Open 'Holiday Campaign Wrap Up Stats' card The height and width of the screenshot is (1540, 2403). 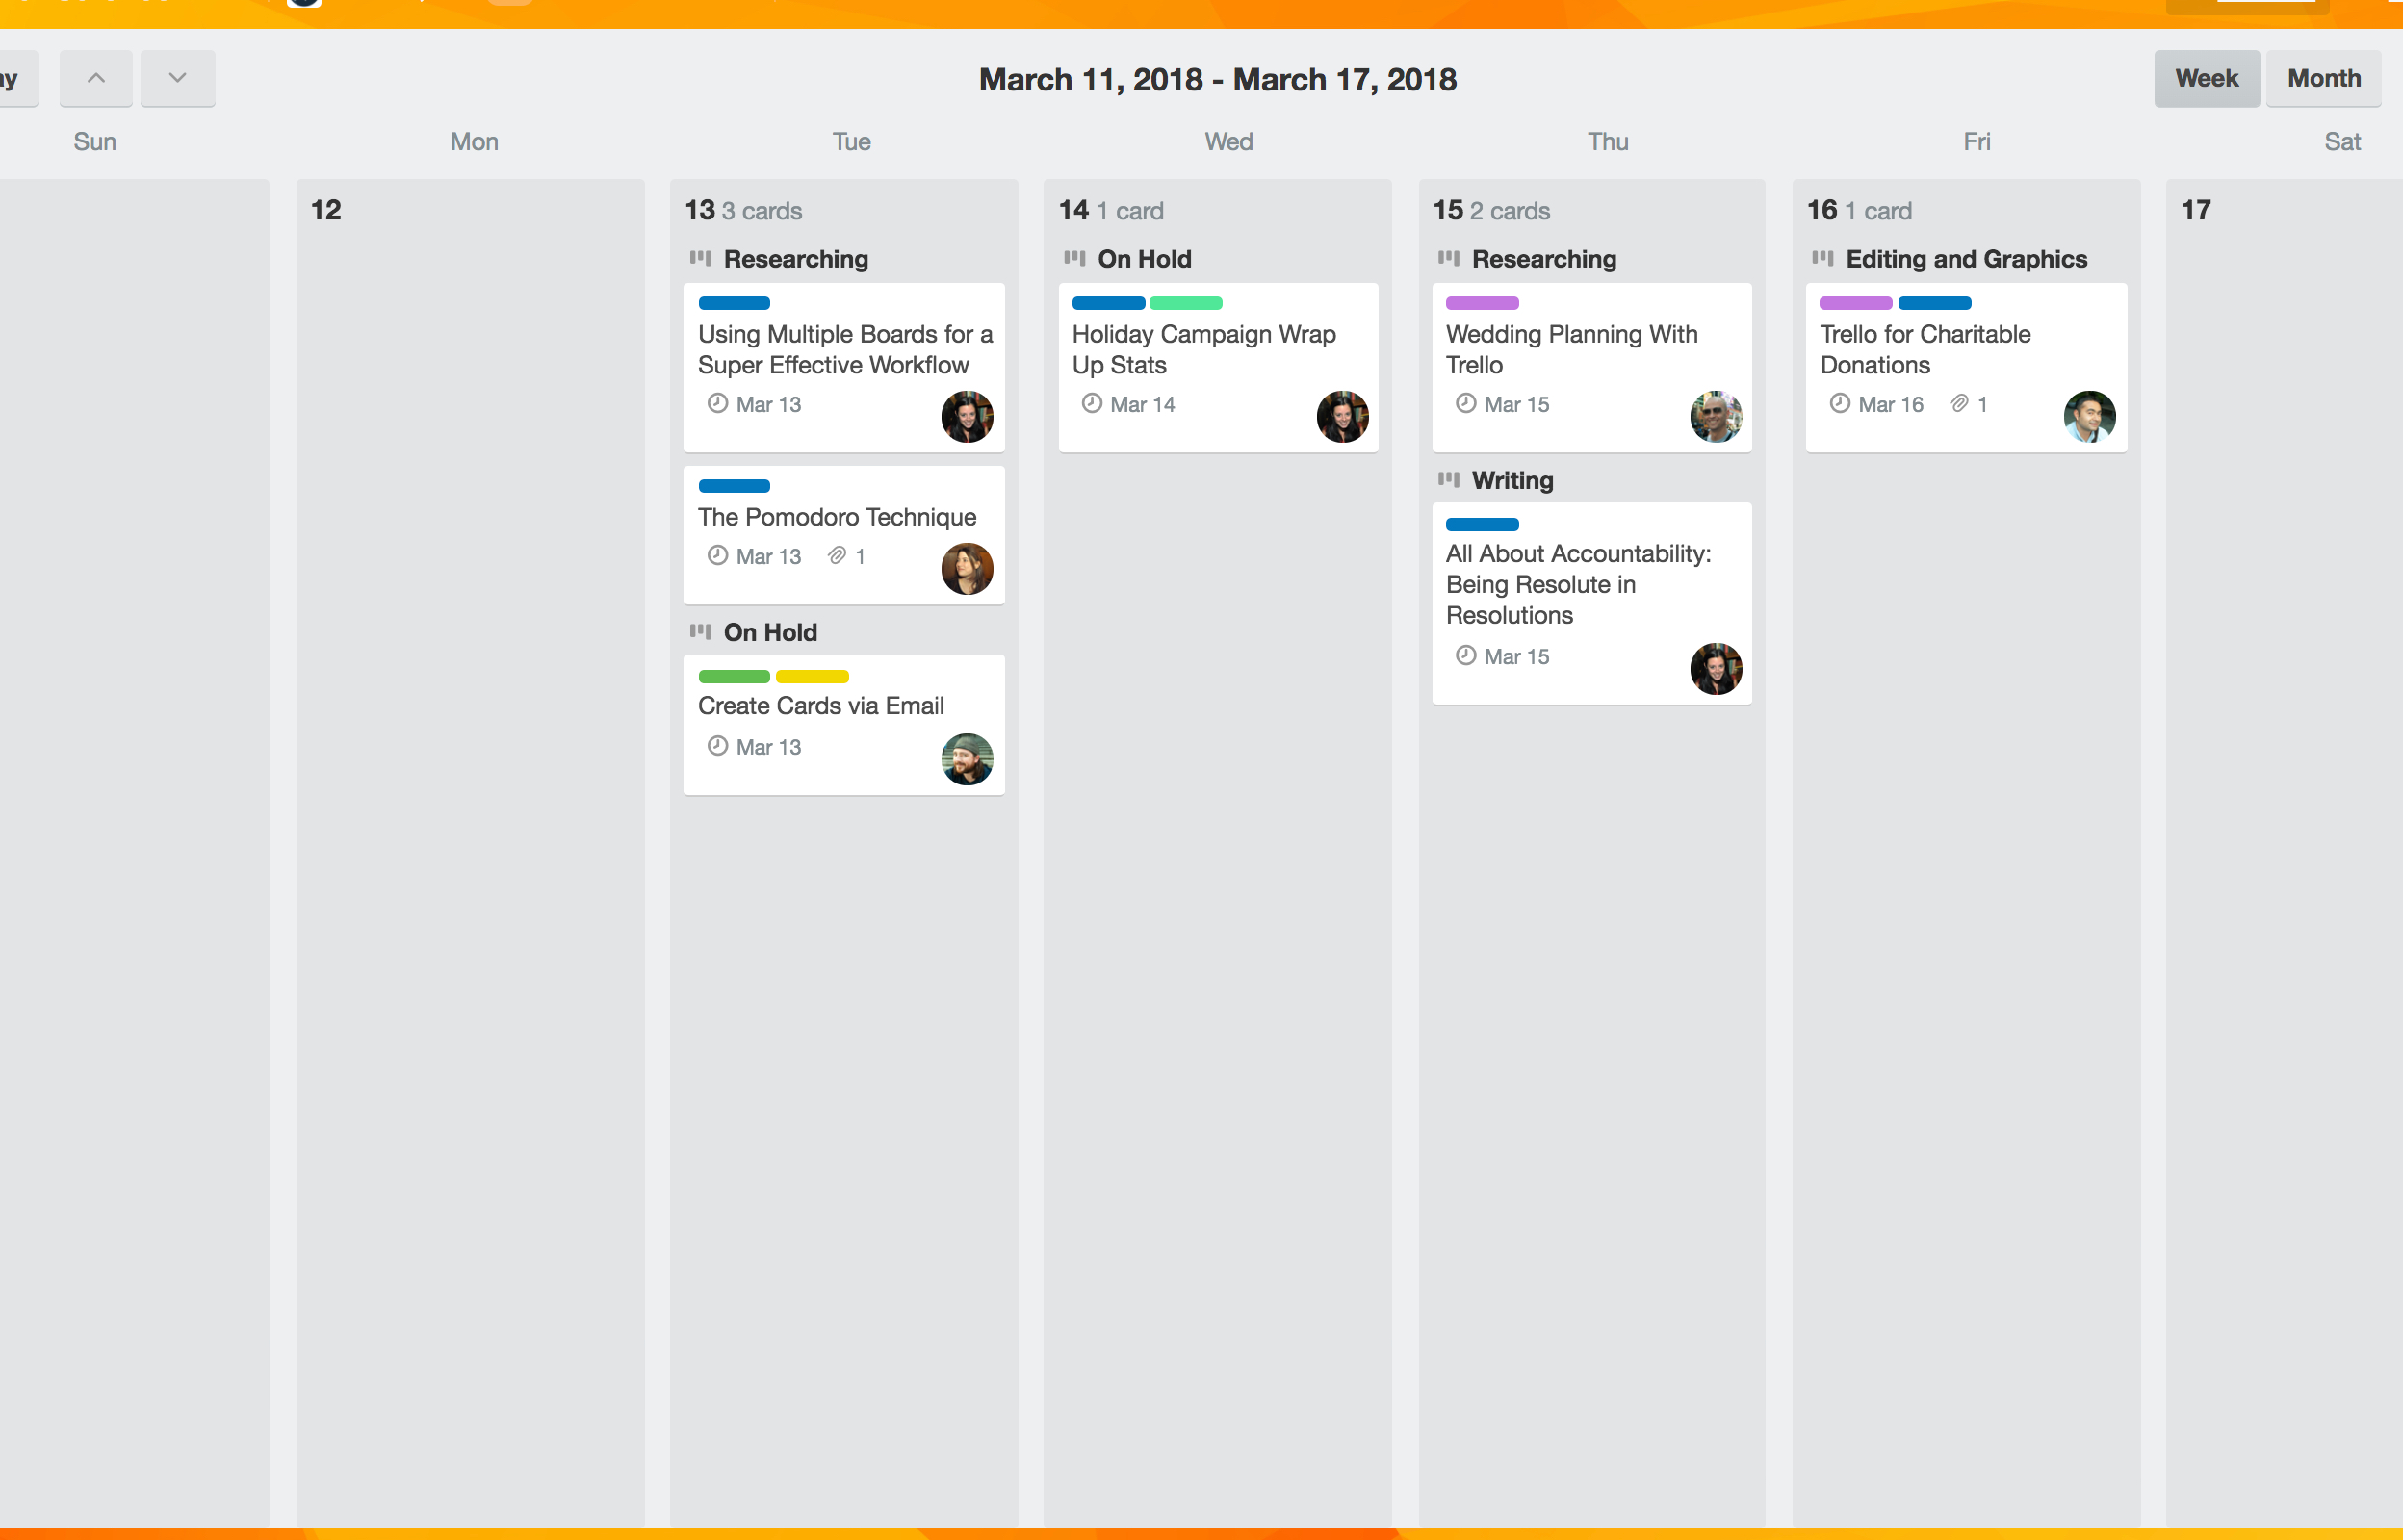click(x=1205, y=346)
